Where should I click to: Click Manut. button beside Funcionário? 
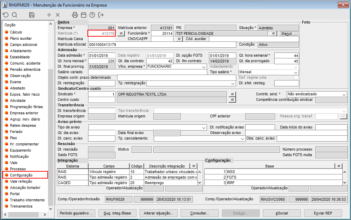(x=289, y=34)
